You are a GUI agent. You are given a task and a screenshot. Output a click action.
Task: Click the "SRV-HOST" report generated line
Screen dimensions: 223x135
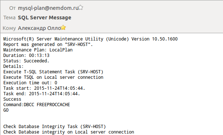click(48, 45)
